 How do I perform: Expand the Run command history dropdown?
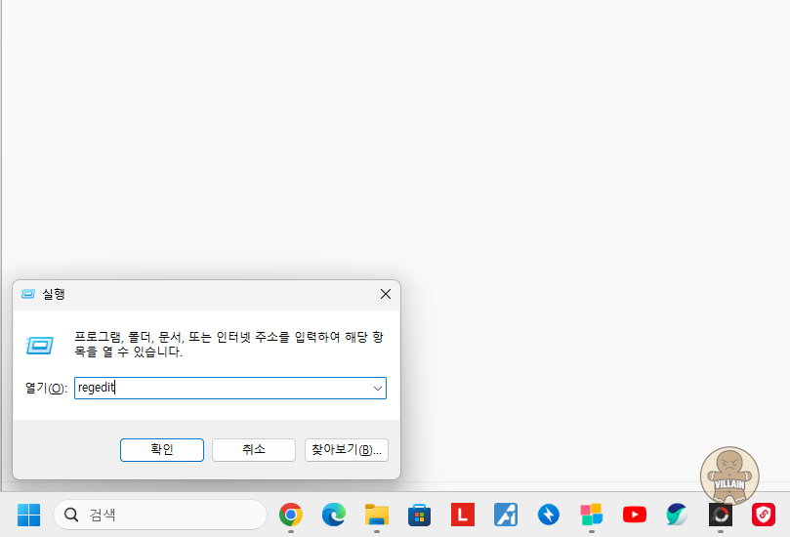tap(377, 389)
